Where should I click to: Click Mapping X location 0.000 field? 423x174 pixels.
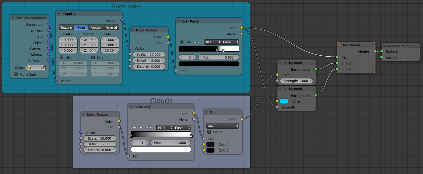[x=68, y=39]
